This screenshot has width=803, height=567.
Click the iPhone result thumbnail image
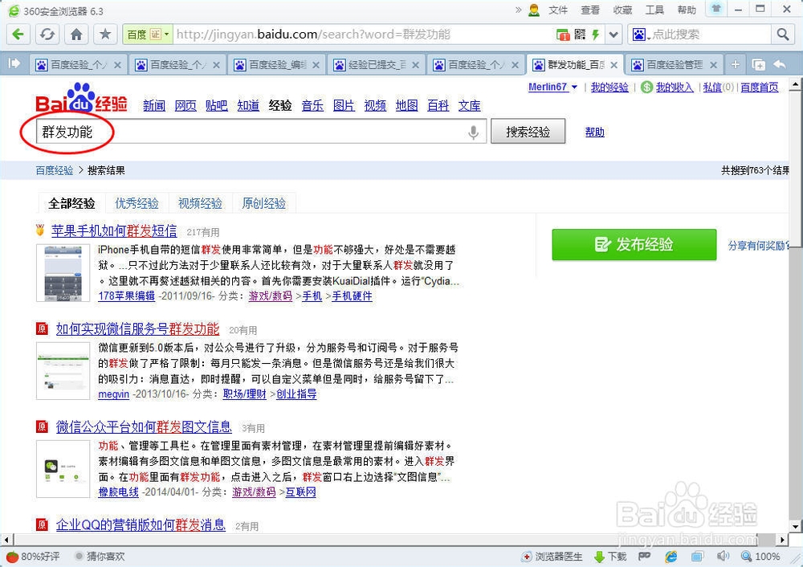click(63, 272)
